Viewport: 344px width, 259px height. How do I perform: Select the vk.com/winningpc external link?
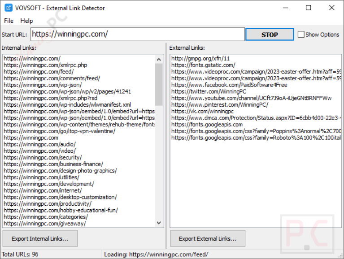(202, 111)
